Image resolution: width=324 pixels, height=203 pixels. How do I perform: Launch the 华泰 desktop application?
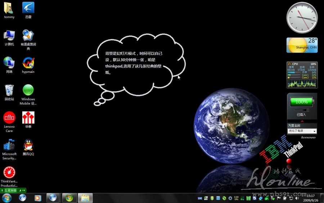click(28, 118)
